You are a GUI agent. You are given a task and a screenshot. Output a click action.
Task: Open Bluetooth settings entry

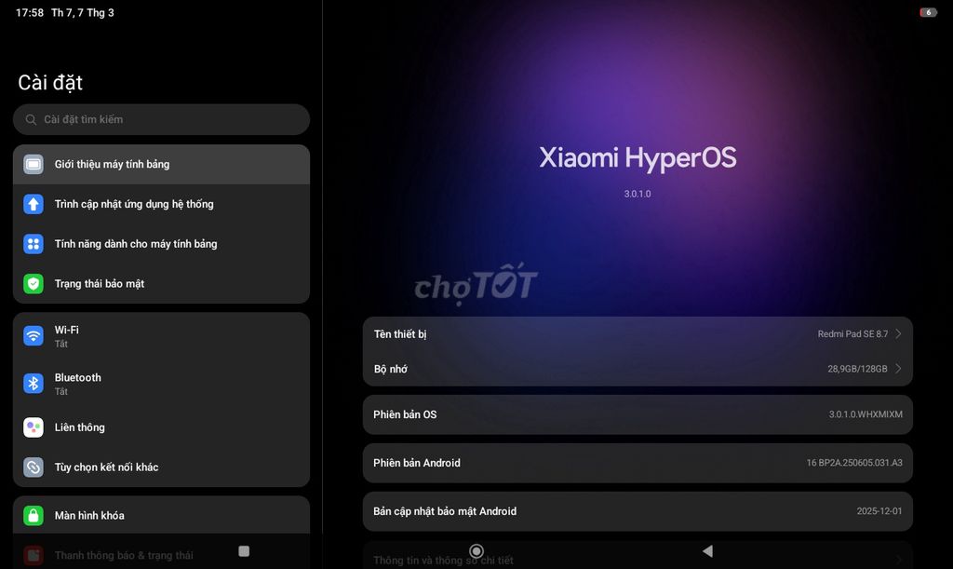pos(161,384)
